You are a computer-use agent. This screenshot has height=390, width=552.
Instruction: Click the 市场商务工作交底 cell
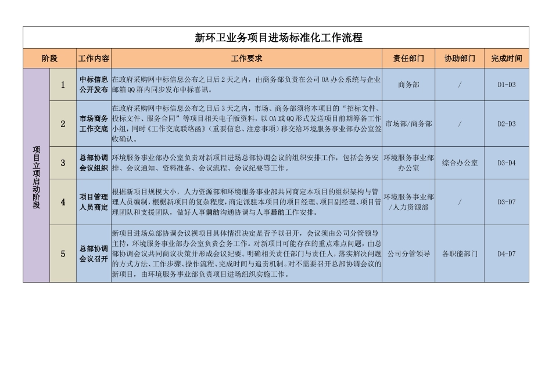tap(94, 124)
